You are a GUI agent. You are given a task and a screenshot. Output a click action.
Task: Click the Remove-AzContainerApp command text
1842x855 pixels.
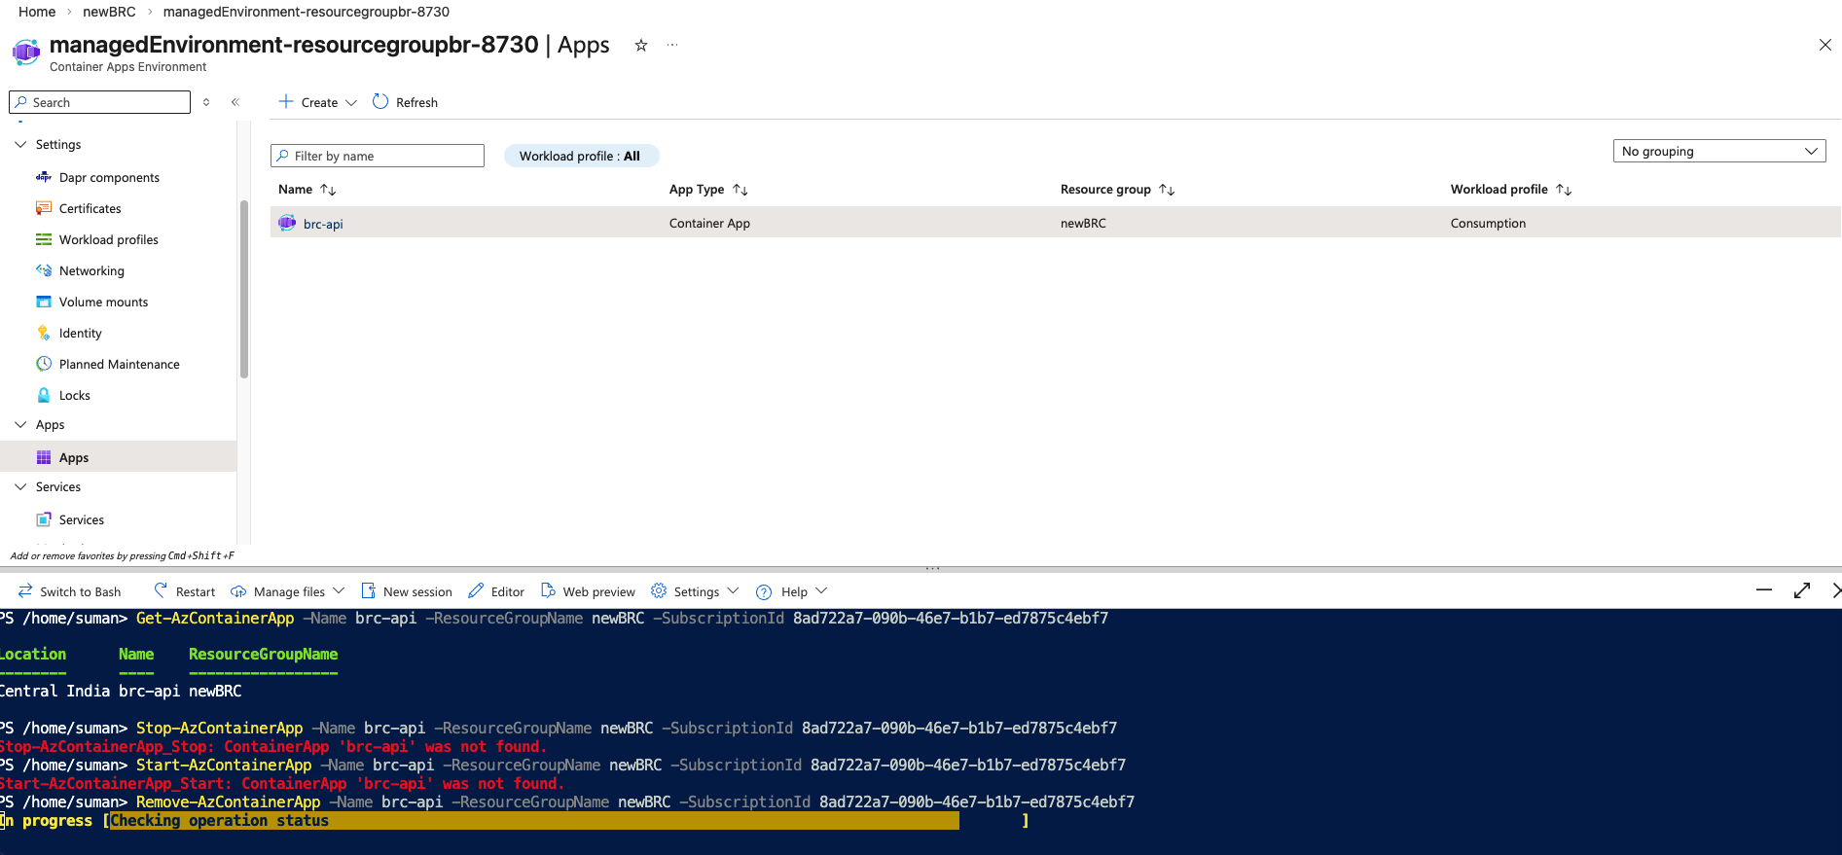pyautogui.click(x=228, y=802)
